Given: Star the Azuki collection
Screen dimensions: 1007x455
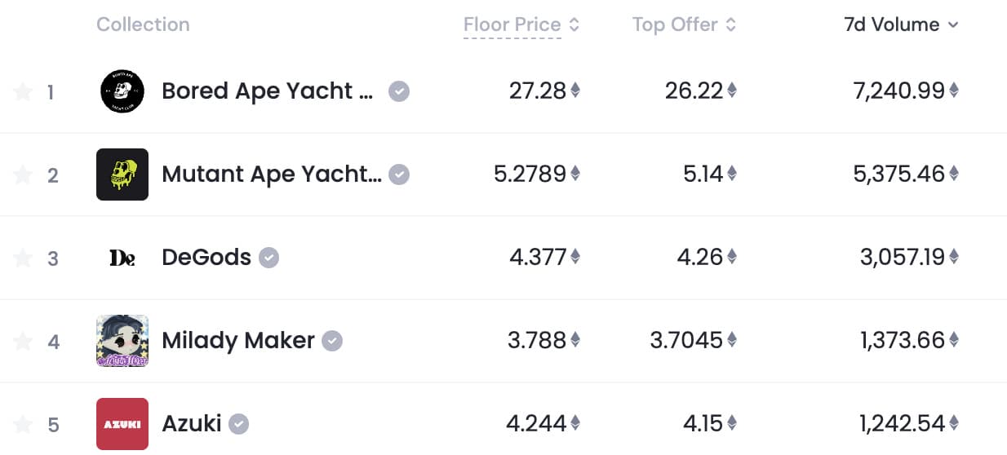Looking at the screenshot, I should point(23,424).
